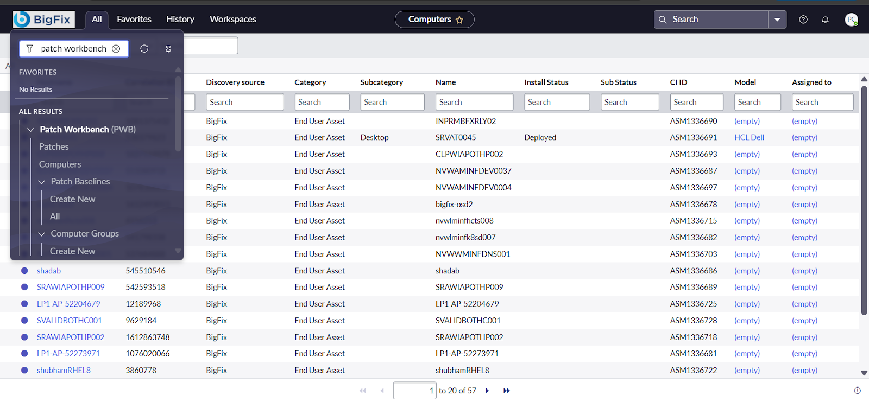The height and width of the screenshot is (402, 869).
Task: Open the shadab computer record link
Action: click(49, 271)
